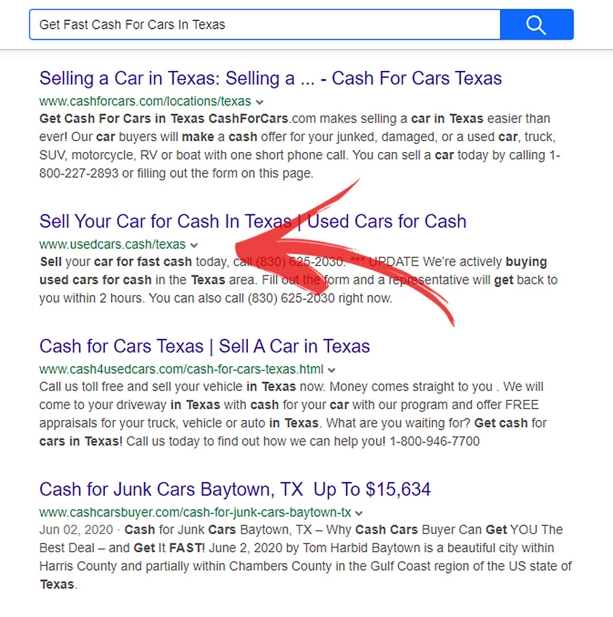Click the cash4usedcars snippet with 1-800-946-7700
The image size is (613, 617).
[x=293, y=414]
